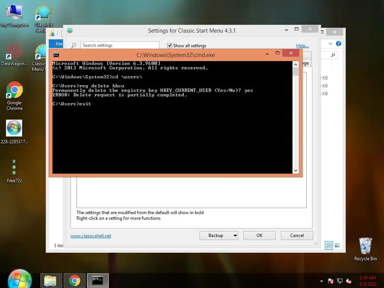Open network status tray icon

tap(340, 281)
